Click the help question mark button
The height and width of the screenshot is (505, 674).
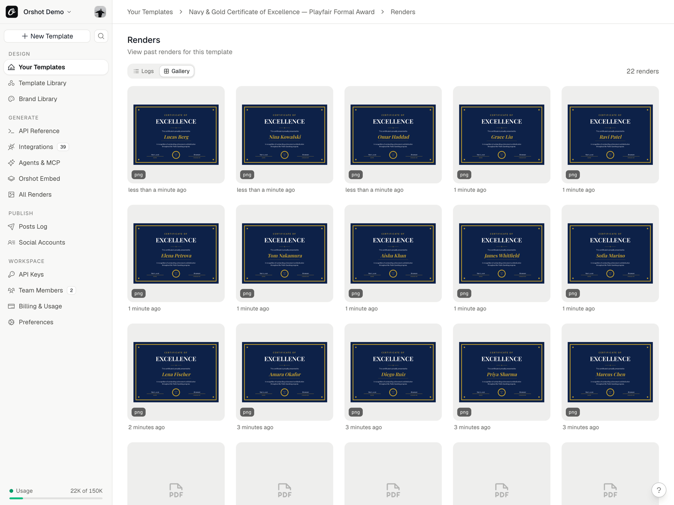659,490
